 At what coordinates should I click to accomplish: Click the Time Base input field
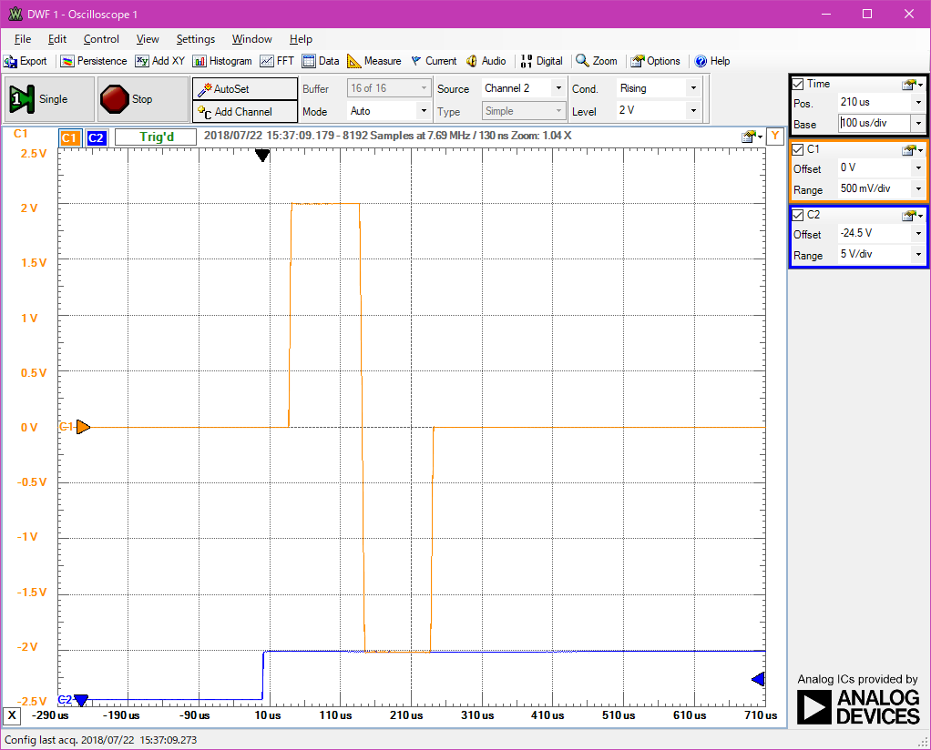tap(875, 124)
